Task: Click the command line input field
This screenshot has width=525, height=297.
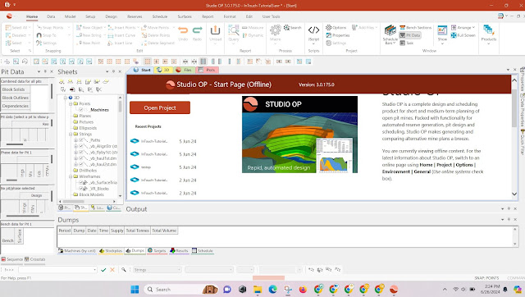Action: point(57,270)
